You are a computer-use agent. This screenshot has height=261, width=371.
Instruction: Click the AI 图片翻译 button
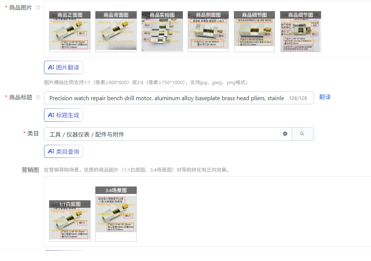coord(63,67)
